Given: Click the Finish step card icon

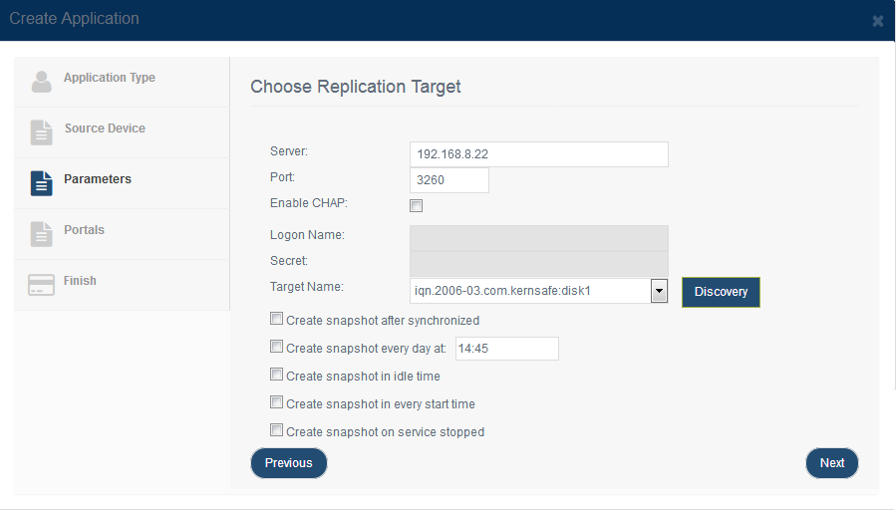Looking at the screenshot, I should (x=41, y=285).
